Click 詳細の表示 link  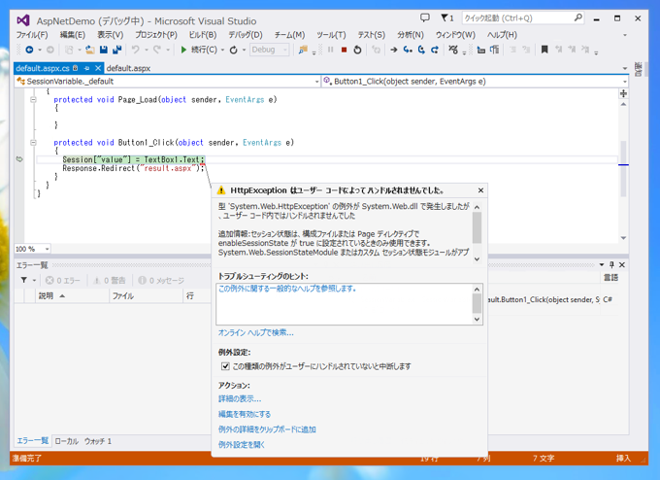coord(240,398)
